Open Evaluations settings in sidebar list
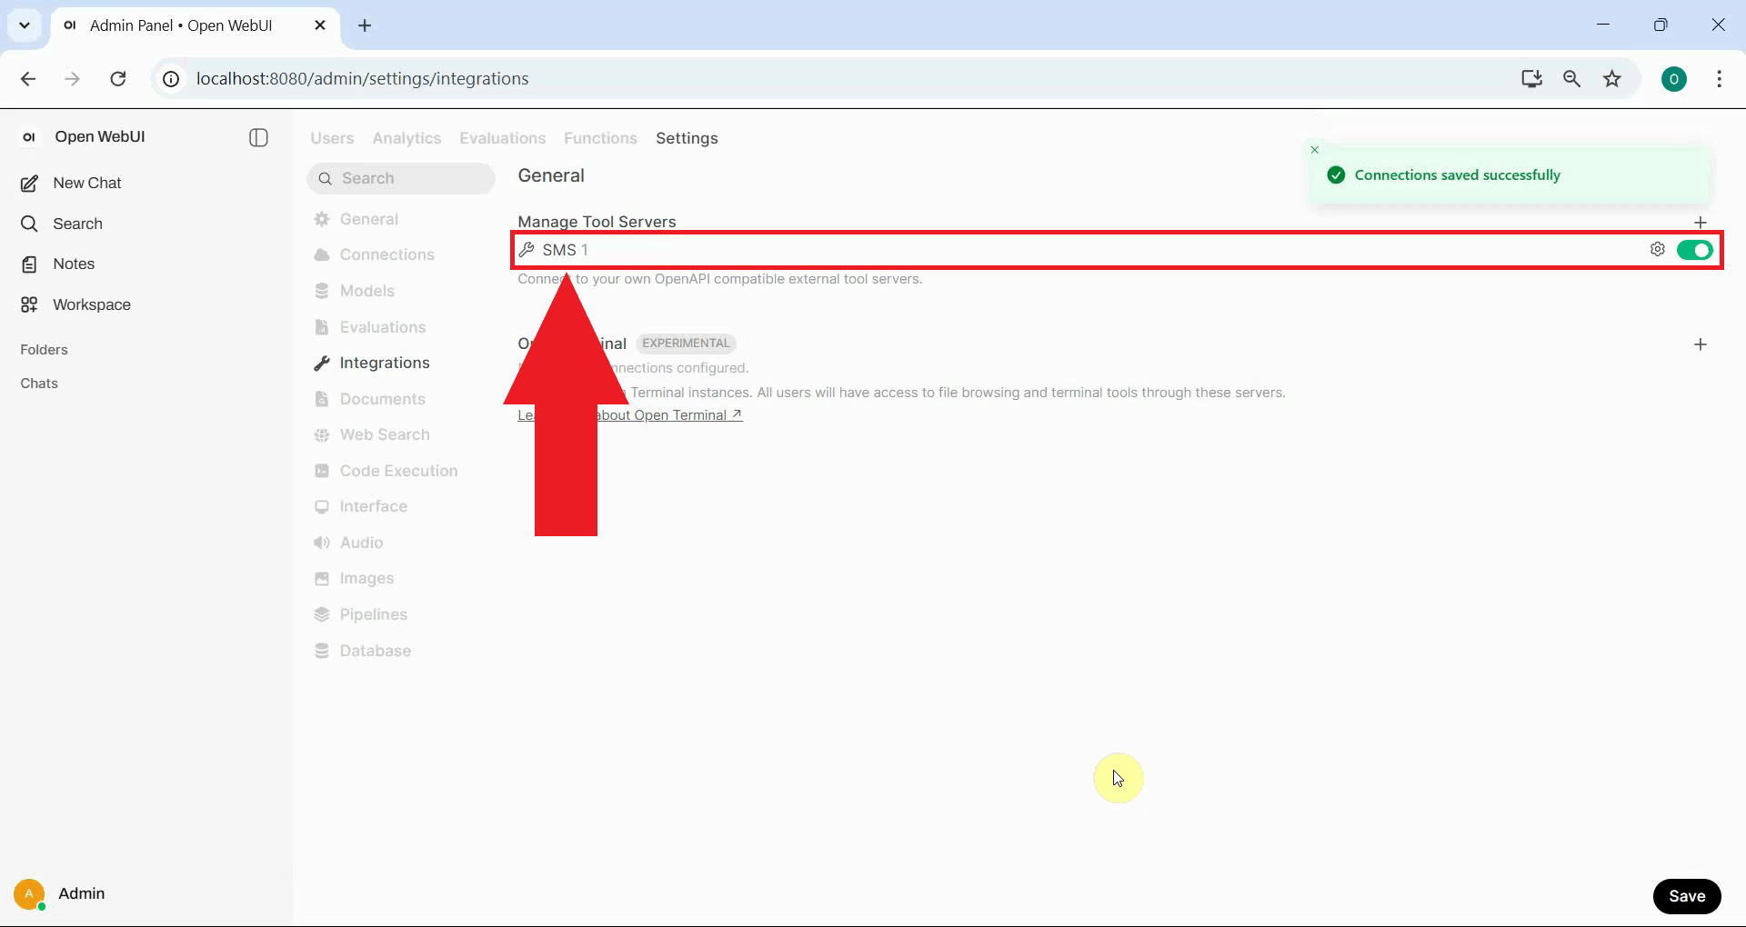Screen dimensions: 1746x927 tap(382, 327)
